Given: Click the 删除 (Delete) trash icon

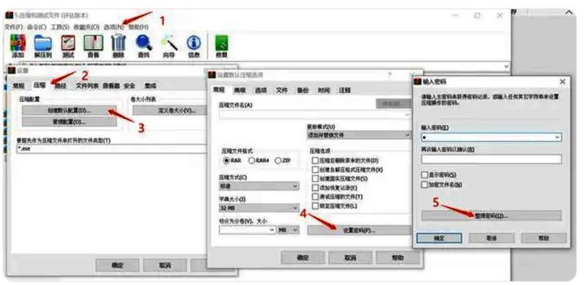Looking at the screenshot, I should 118,46.
